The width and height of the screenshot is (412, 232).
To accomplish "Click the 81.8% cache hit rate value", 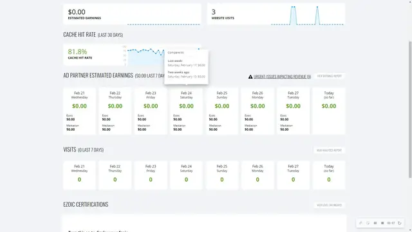I will coord(77,52).
